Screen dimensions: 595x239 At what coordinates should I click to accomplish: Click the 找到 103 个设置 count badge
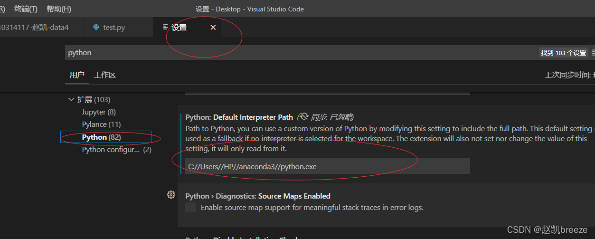pyautogui.click(x=564, y=53)
